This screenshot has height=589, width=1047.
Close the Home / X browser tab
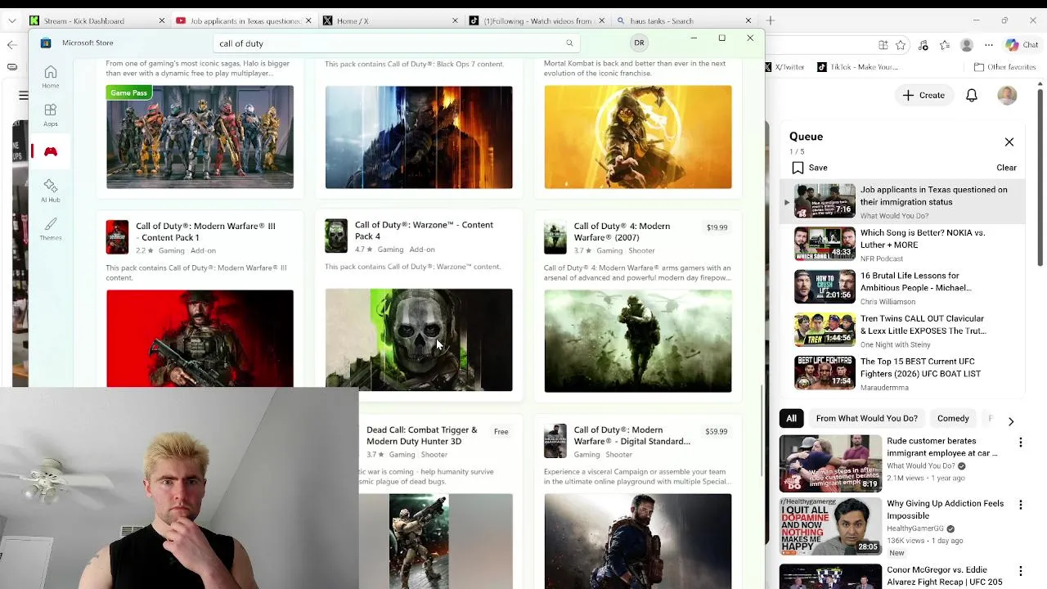[x=455, y=20]
